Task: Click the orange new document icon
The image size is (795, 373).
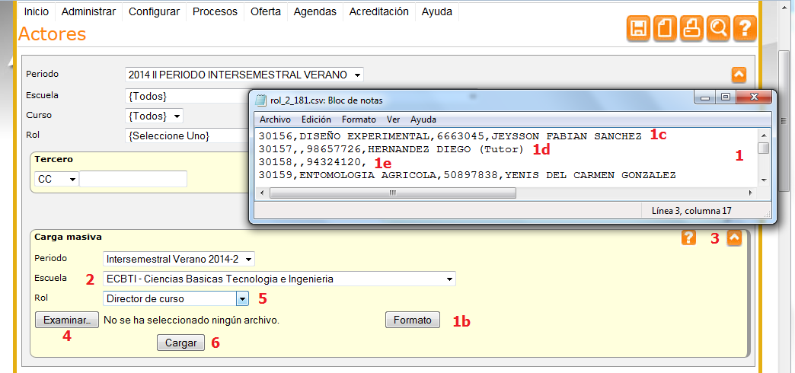Action: [x=665, y=28]
